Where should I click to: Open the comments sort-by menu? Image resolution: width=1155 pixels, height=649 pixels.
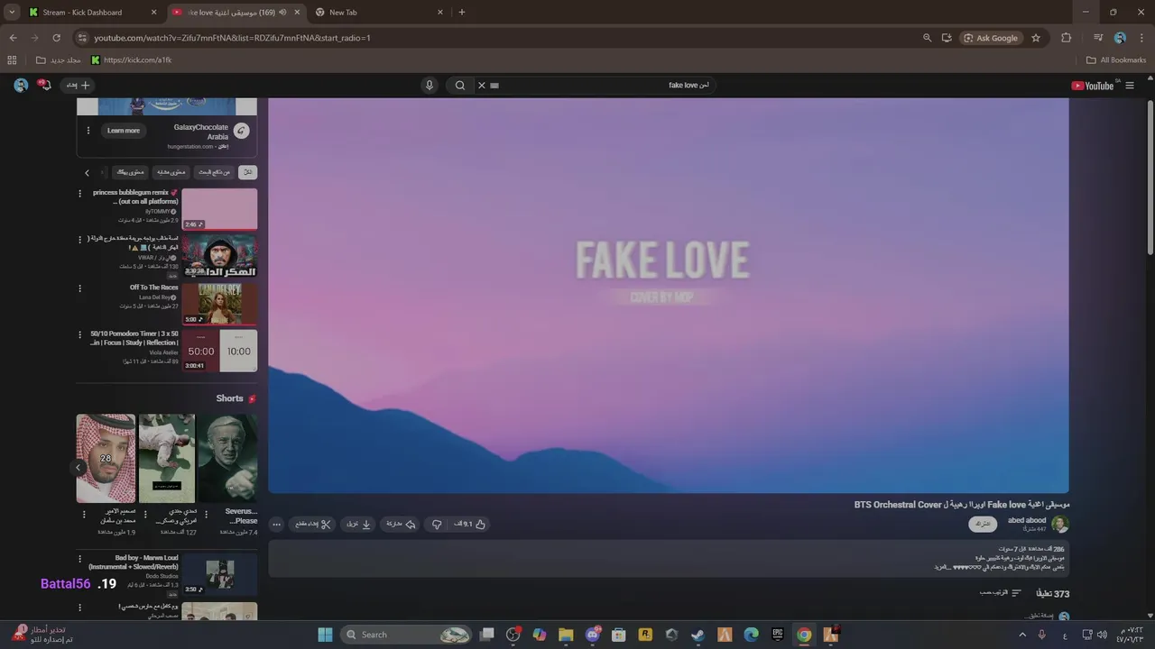[1001, 593]
